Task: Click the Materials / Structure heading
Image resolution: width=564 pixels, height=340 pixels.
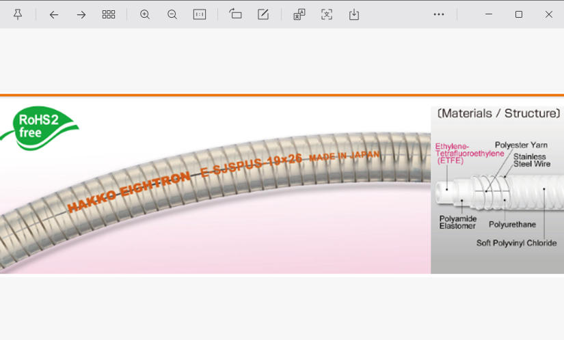Action: tap(498, 113)
